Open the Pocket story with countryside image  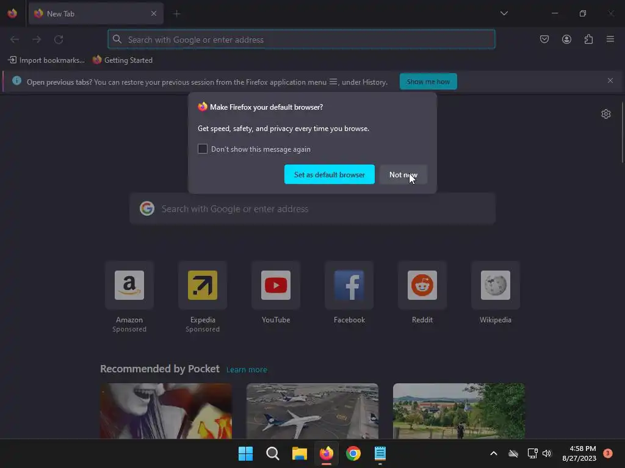coord(459,411)
